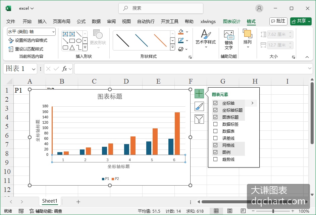The width and height of the screenshot is (316, 215).
Task: Click the Shape Fill paint bucket icon
Action: (181, 32)
